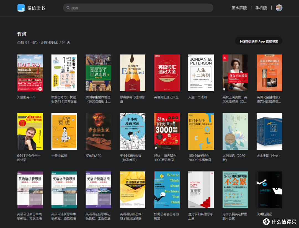The width and height of the screenshot is (299, 228).
Task: Open the 英国《金融时报》 book cover
Action: (x=269, y=73)
